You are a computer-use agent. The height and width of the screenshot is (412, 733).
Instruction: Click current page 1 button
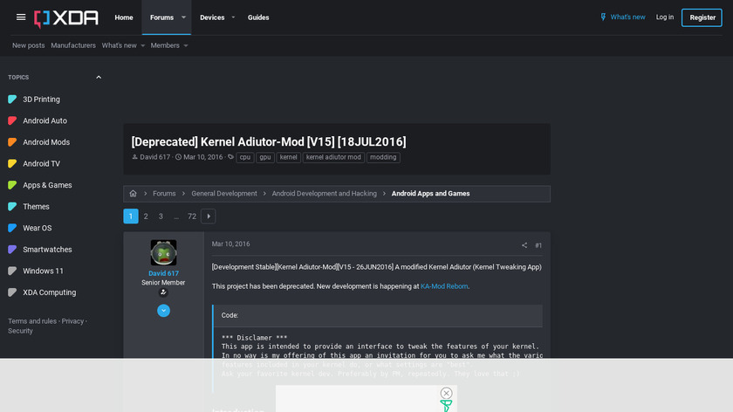coord(131,216)
